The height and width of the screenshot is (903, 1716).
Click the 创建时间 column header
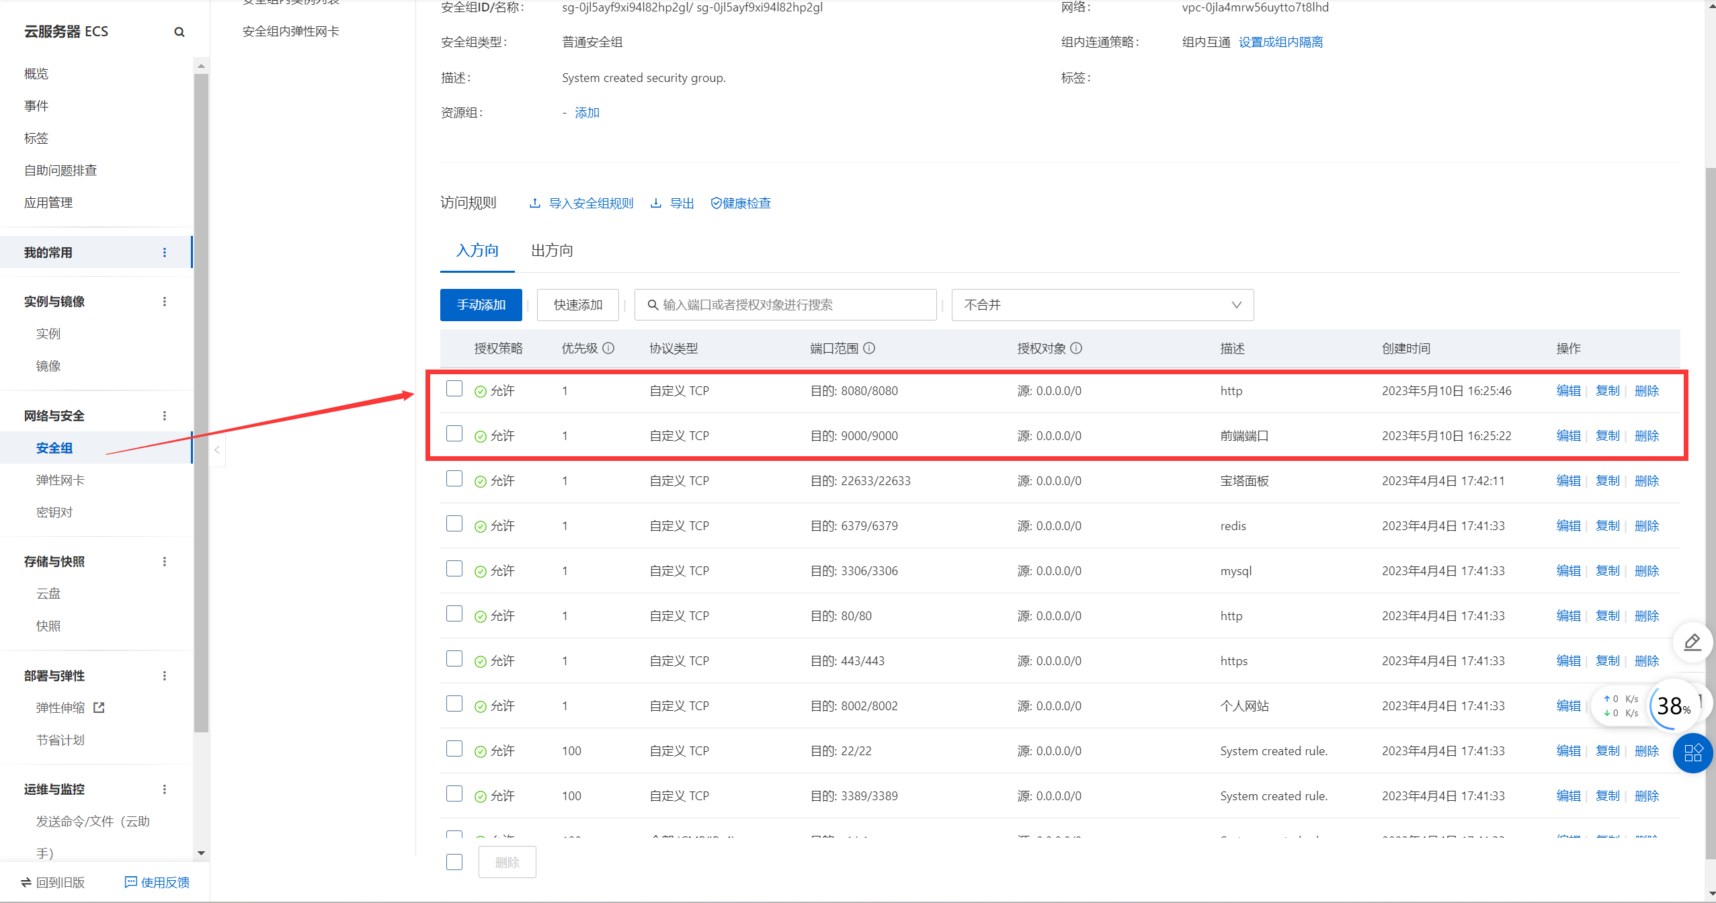[x=1406, y=349]
